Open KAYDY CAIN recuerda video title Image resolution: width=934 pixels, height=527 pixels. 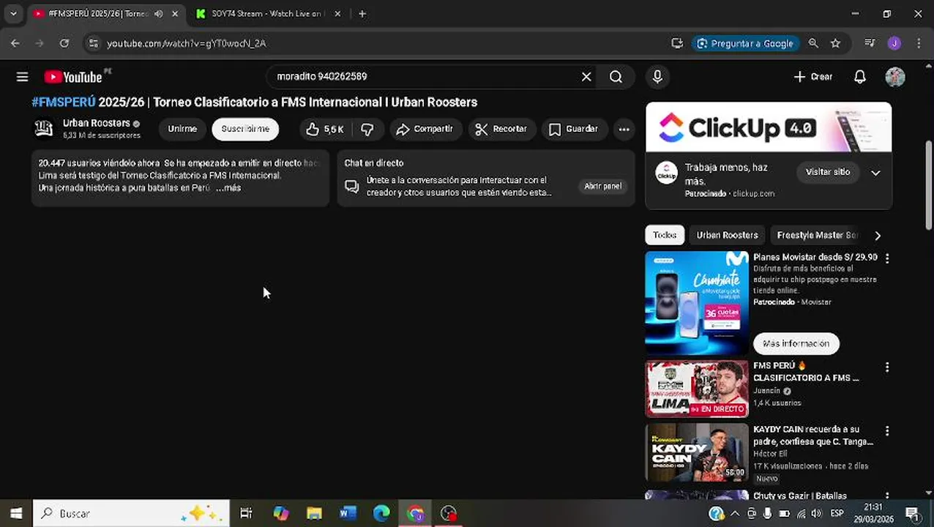[813, 436]
